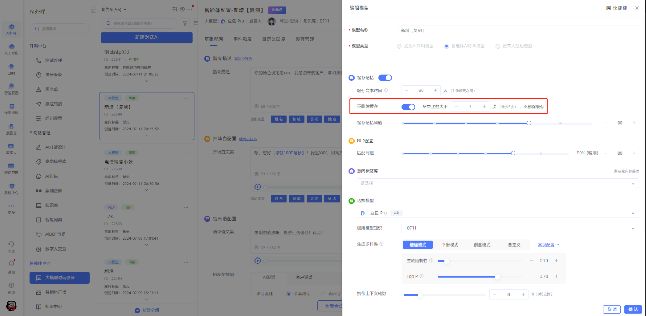
Task: Click the 确认 button
Action: click(633, 309)
